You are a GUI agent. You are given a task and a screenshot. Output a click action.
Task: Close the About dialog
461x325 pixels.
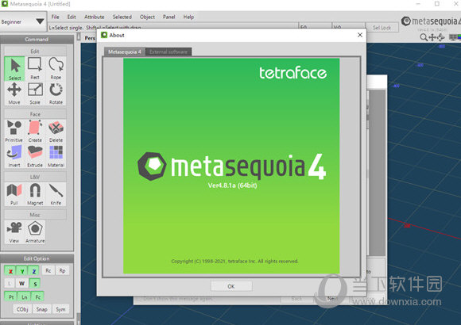(360, 35)
